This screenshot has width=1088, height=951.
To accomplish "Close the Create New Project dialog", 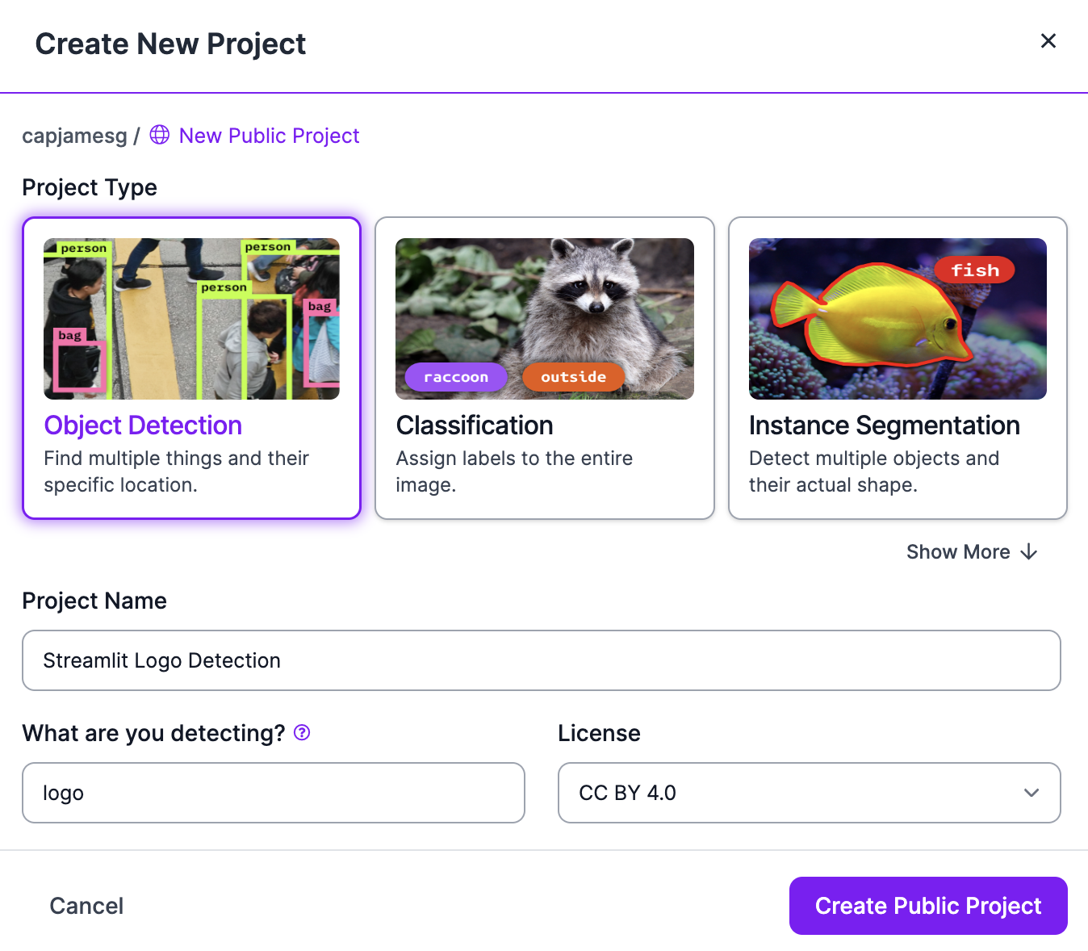I will click(1048, 41).
